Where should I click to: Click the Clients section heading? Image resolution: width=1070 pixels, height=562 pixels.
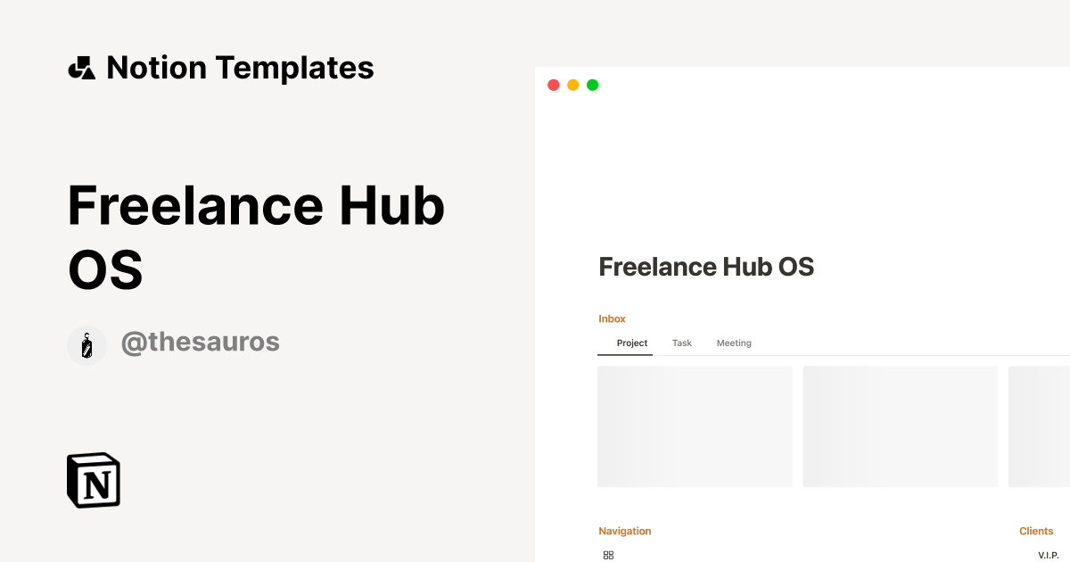pos(1036,531)
